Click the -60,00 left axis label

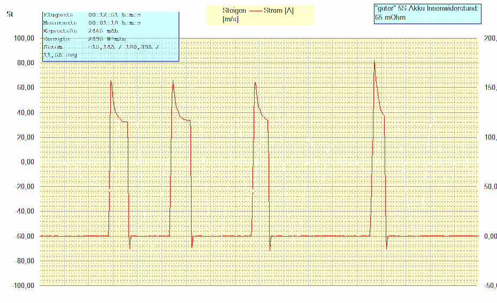point(24,236)
